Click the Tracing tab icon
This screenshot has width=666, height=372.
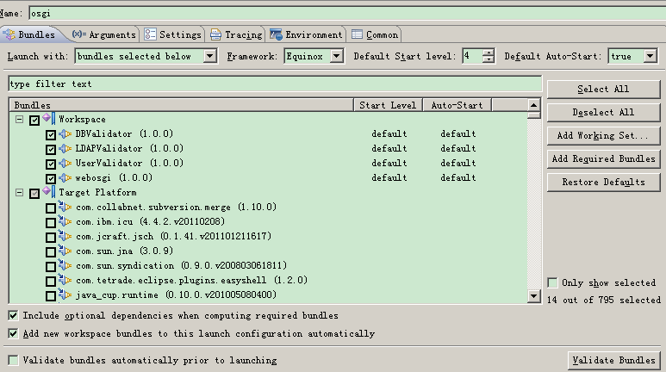[x=215, y=34]
